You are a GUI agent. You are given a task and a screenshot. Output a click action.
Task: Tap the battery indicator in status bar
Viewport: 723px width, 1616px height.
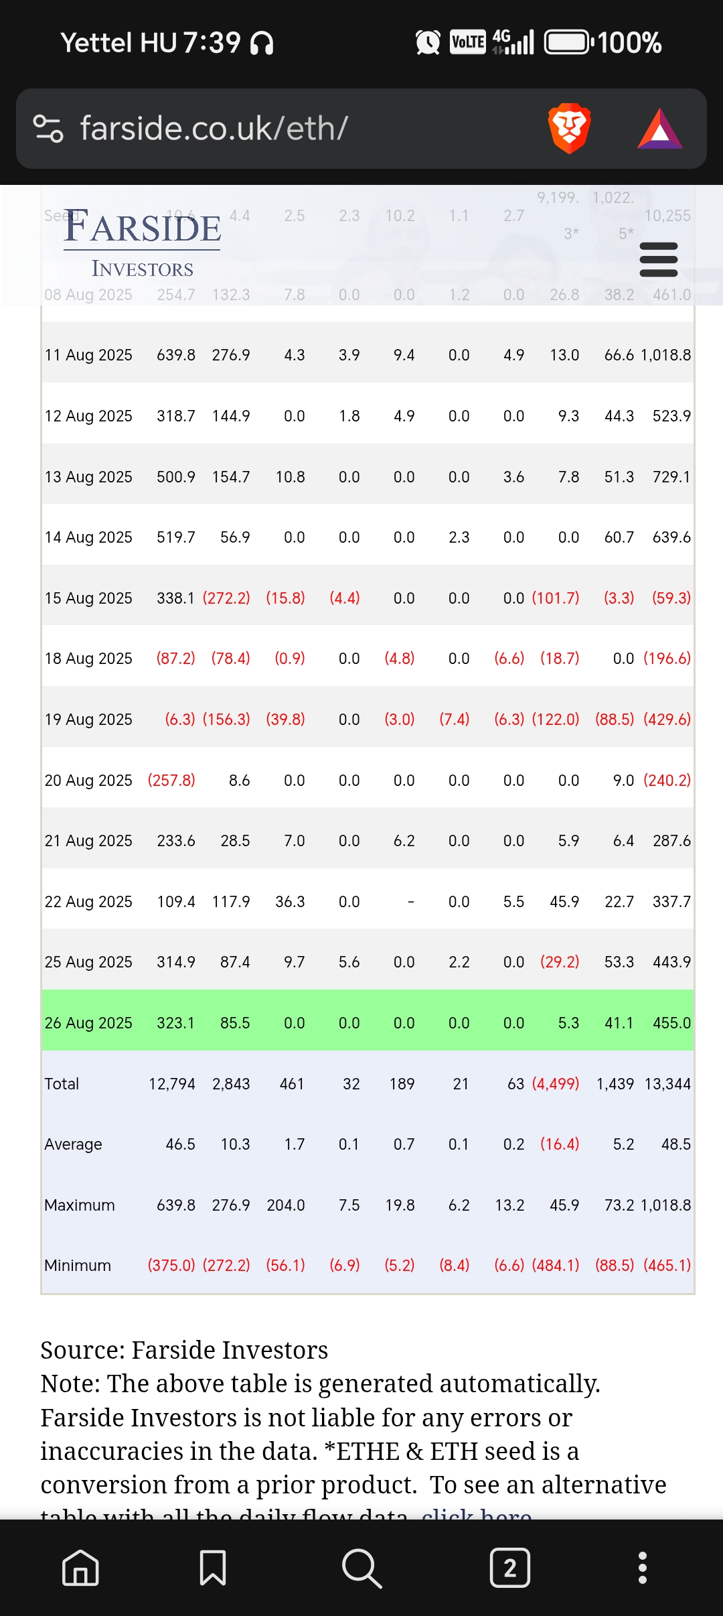(x=569, y=43)
